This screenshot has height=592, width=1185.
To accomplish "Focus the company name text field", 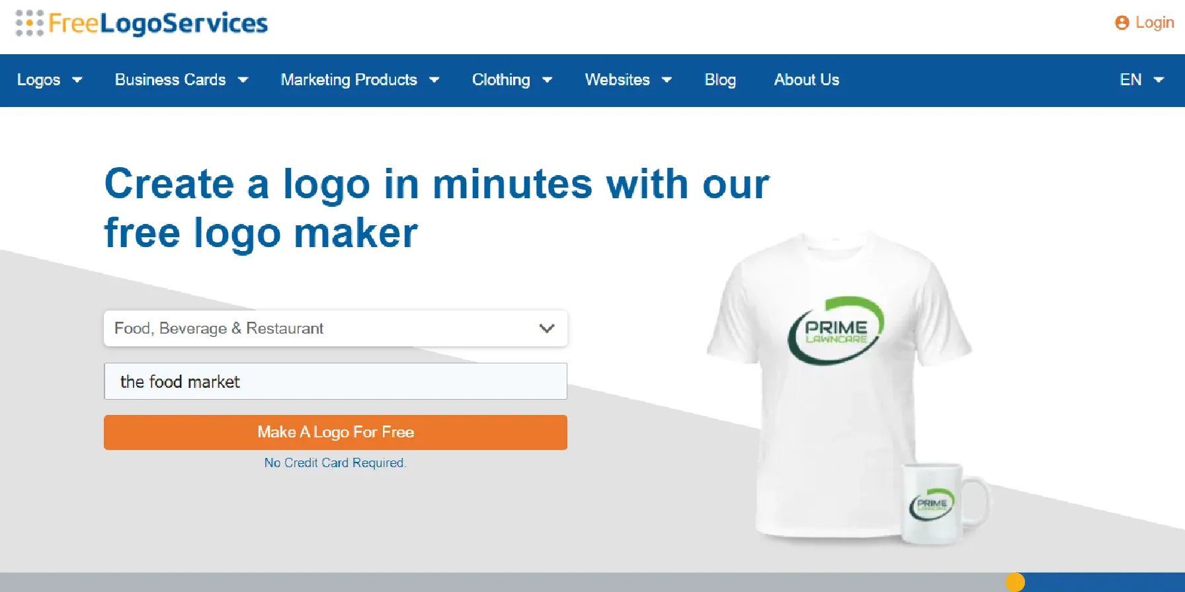I will 335,381.
